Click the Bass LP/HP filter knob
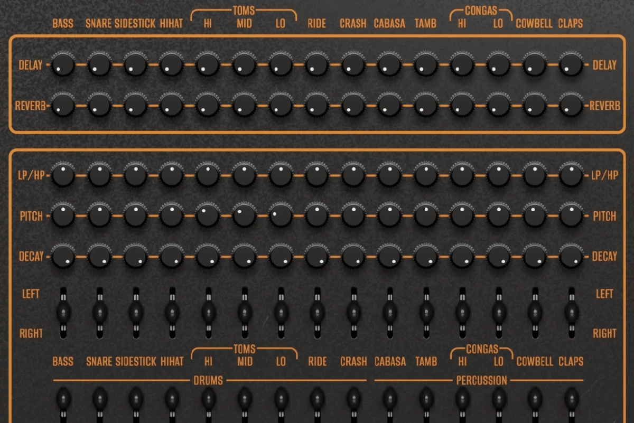The height and width of the screenshot is (423, 634). click(x=63, y=175)
